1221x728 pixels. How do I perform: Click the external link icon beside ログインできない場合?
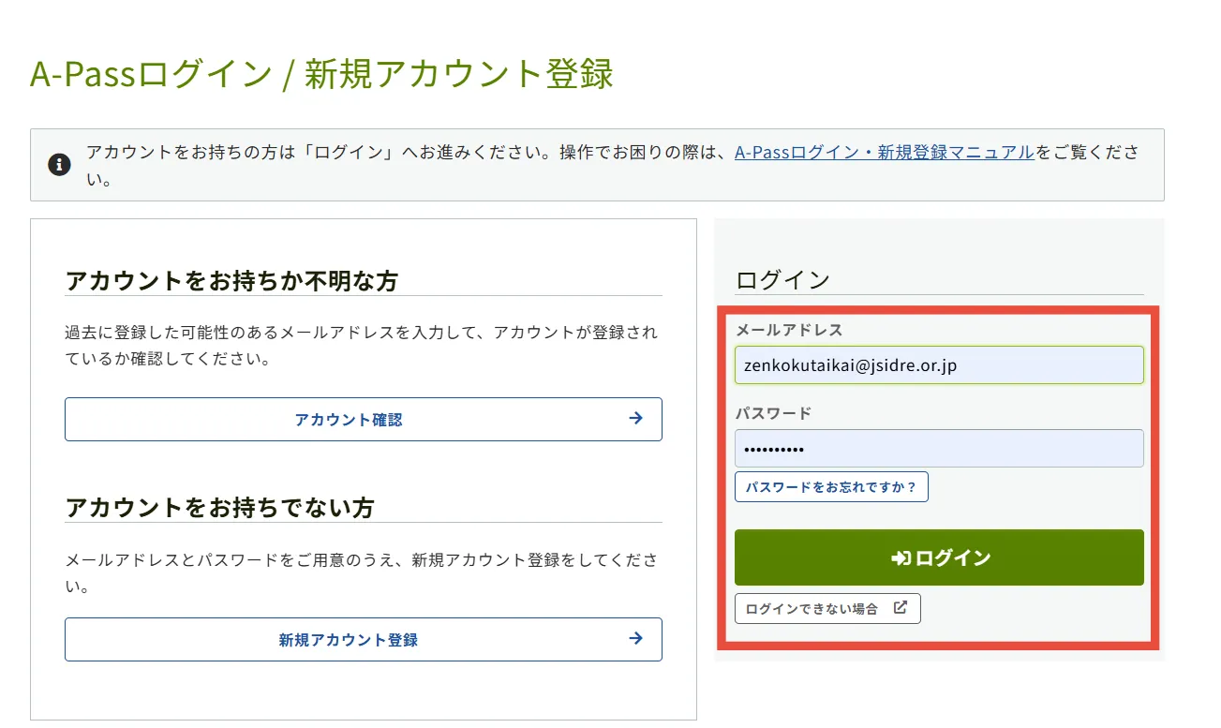point(900,608)
